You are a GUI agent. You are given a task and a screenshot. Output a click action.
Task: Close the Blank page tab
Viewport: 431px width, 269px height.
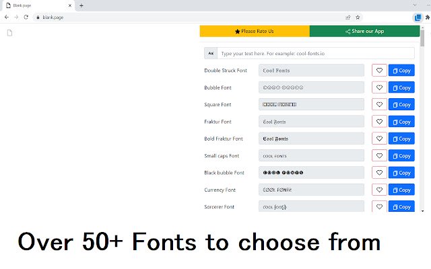[x=70, y=5]
